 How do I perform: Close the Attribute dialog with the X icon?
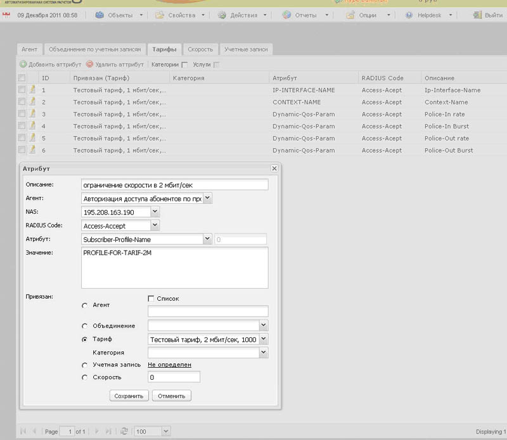click(x=274, y=168)
